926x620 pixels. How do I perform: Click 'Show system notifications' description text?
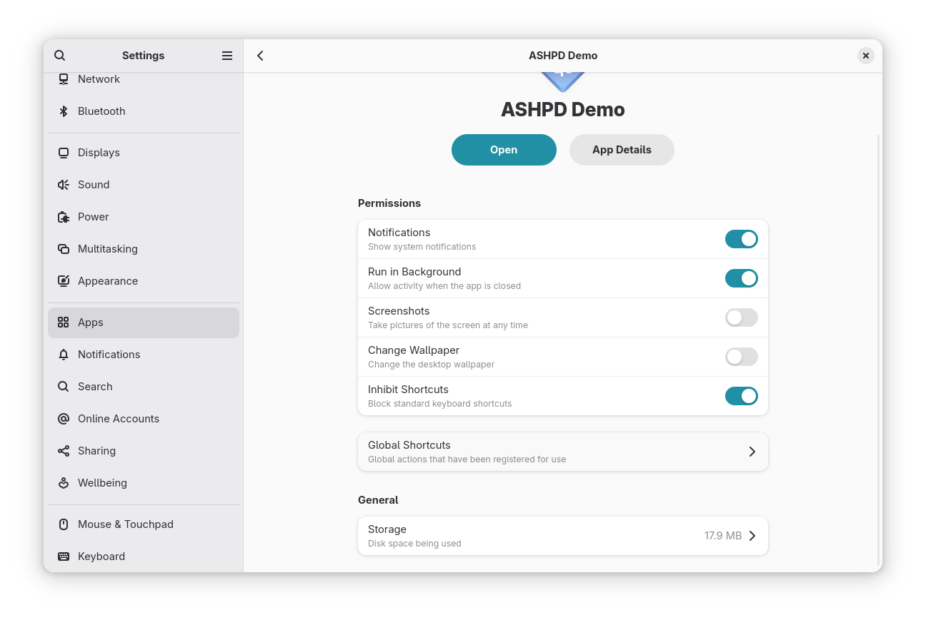click(x=422, y=247)
